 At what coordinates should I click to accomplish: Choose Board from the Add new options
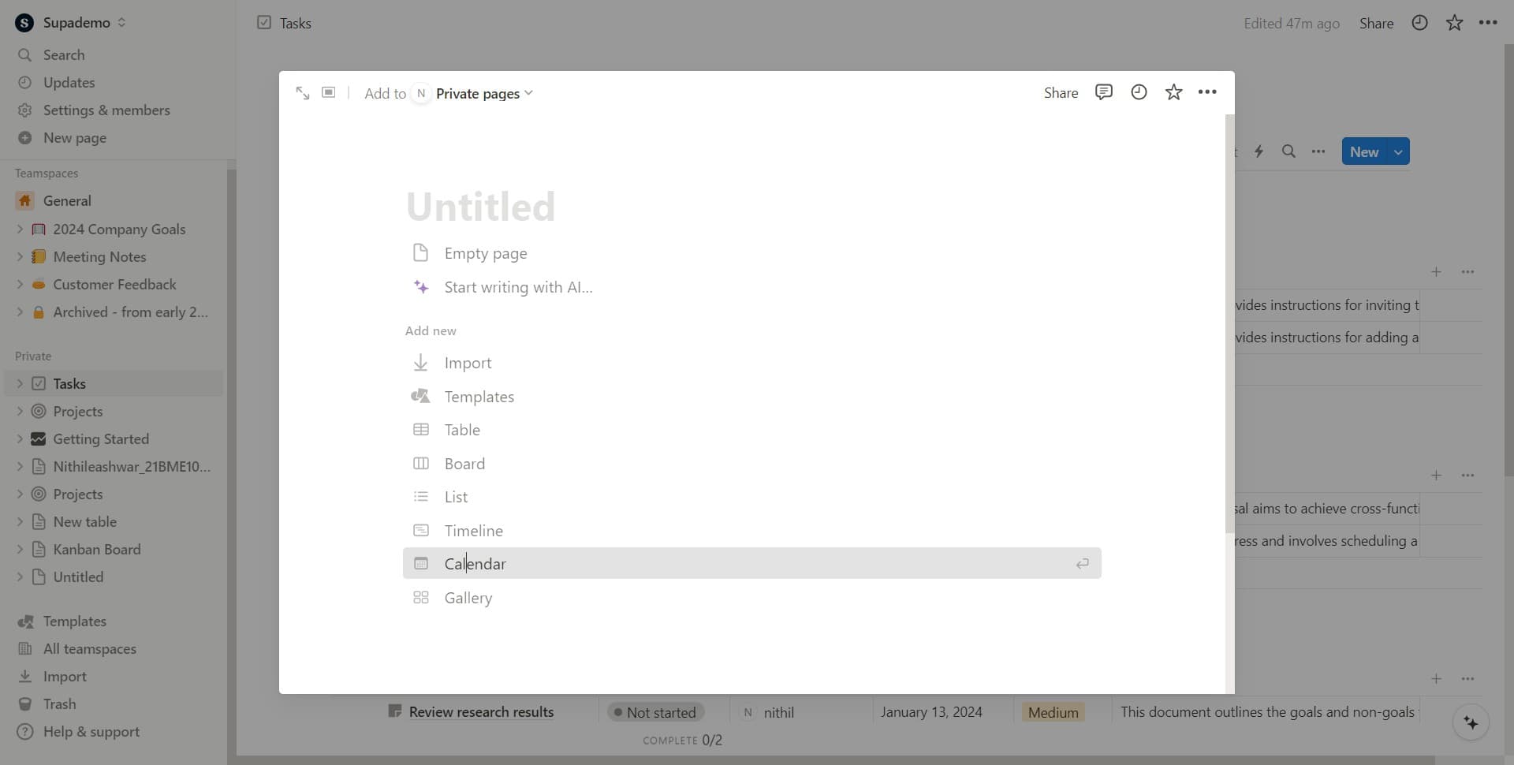[464, 463]
